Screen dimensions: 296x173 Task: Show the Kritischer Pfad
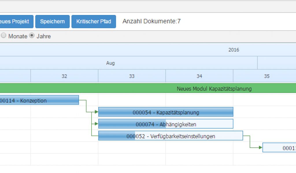coord(94,22)
